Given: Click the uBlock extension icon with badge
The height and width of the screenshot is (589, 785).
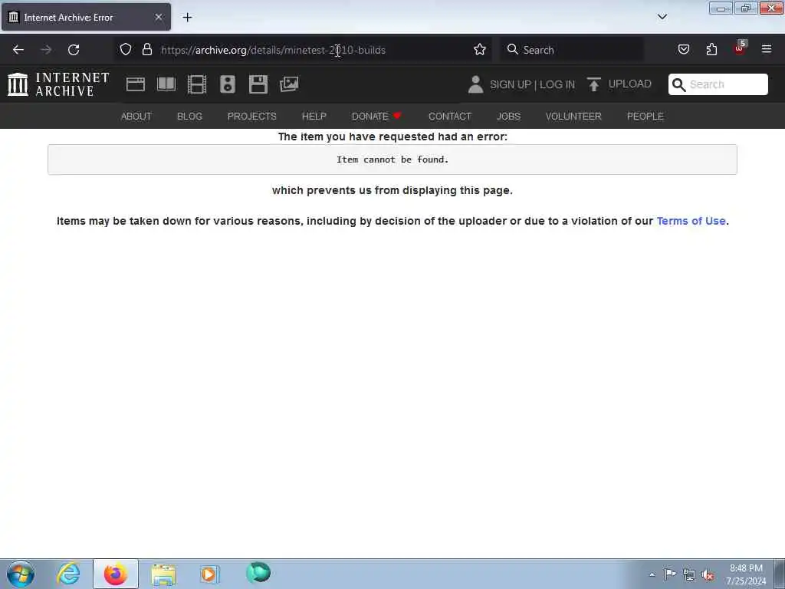Looking at the screenshot, I should click(x=740, y=48).
